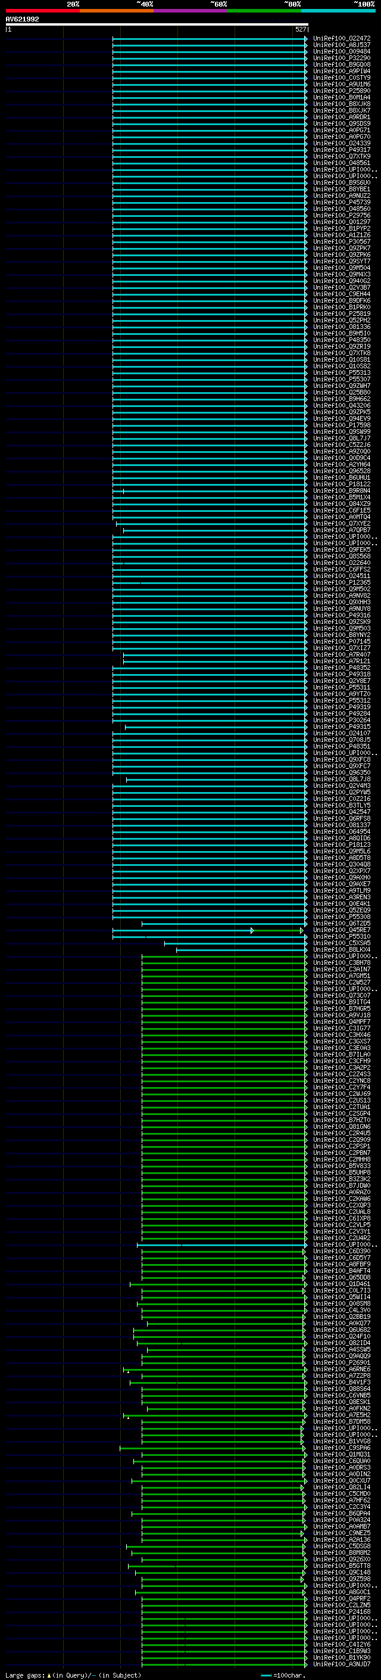Select hit label UniRef100_A7GM51
Screen dimensions: 381x1680
pos(341,976)
